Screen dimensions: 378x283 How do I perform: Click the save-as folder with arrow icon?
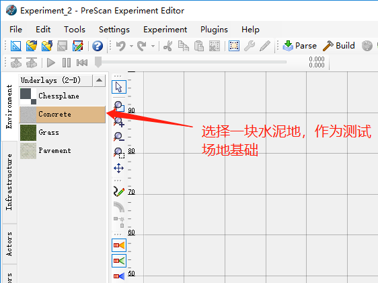point(47,46)
